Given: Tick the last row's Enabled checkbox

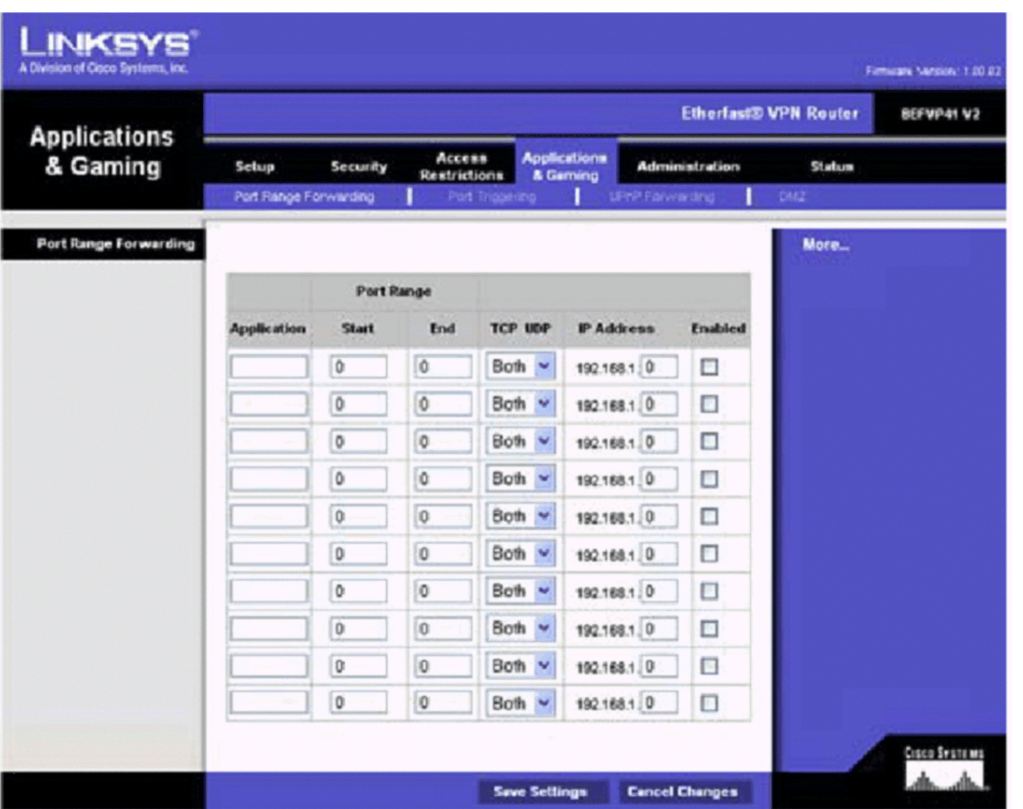Looking at the screenshot, I should 709,703.
